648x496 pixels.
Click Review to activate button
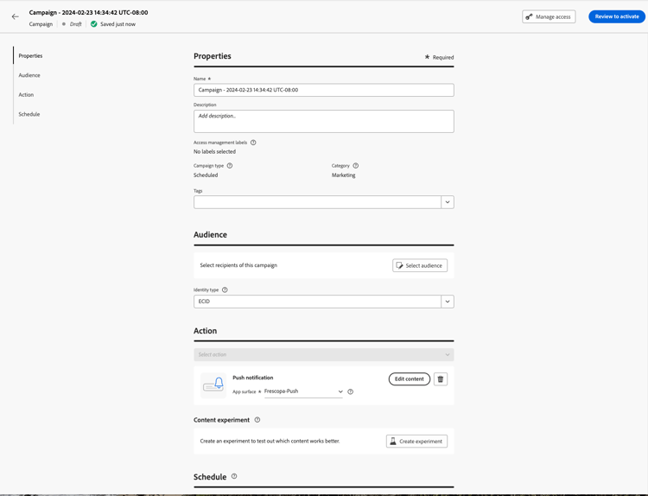point(617,16)
